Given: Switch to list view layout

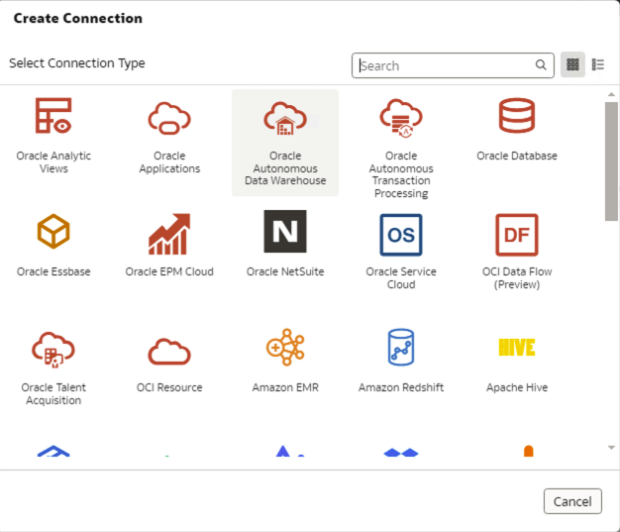Looking at the screenshot, I should 598,65.
